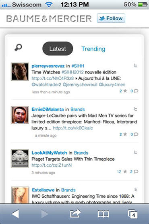The image size is (149, 224).
Task: Open Safari's share action icon
Action: 75,214
